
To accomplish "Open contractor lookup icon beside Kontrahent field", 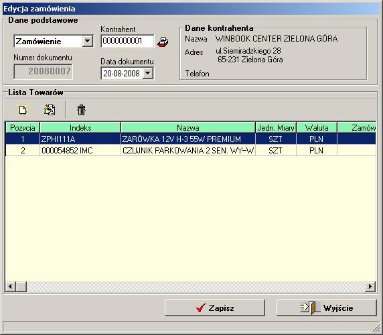I will [x=163, y=42].
